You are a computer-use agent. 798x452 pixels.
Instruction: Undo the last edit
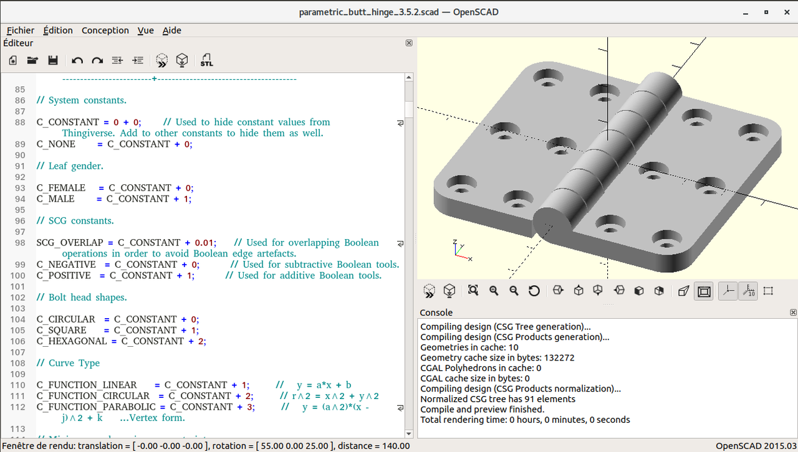click(77, 60)
